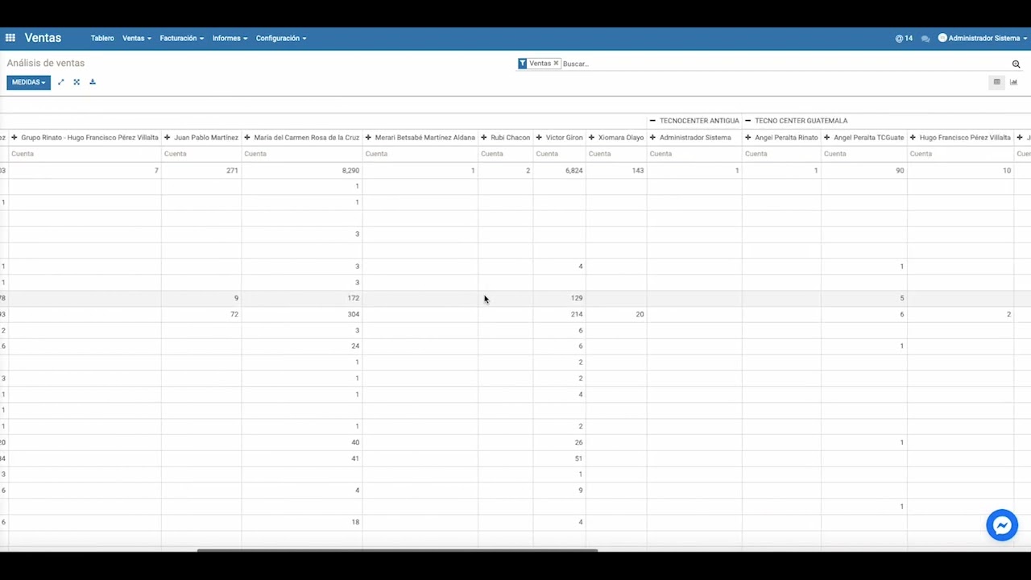This screenshot has width=1031, height=580.
Task: Click the cell value 18
Action: coord(355,522)
